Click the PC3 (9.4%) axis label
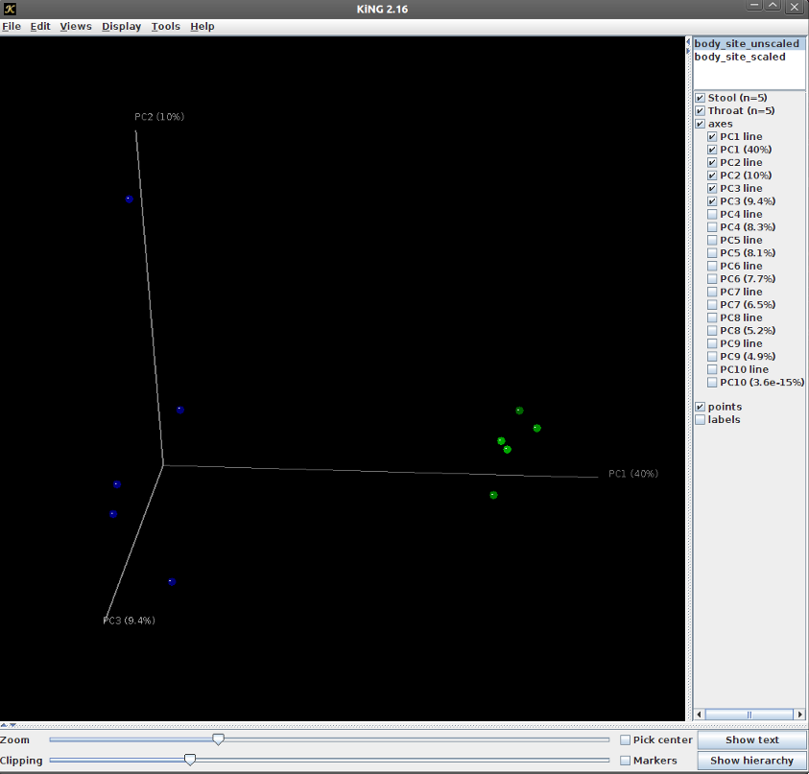The image size is (809, 774). click(x=129, y=621)
